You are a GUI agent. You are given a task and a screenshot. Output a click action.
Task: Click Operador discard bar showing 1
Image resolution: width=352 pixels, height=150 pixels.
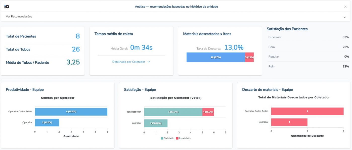(x=289, y=122)
